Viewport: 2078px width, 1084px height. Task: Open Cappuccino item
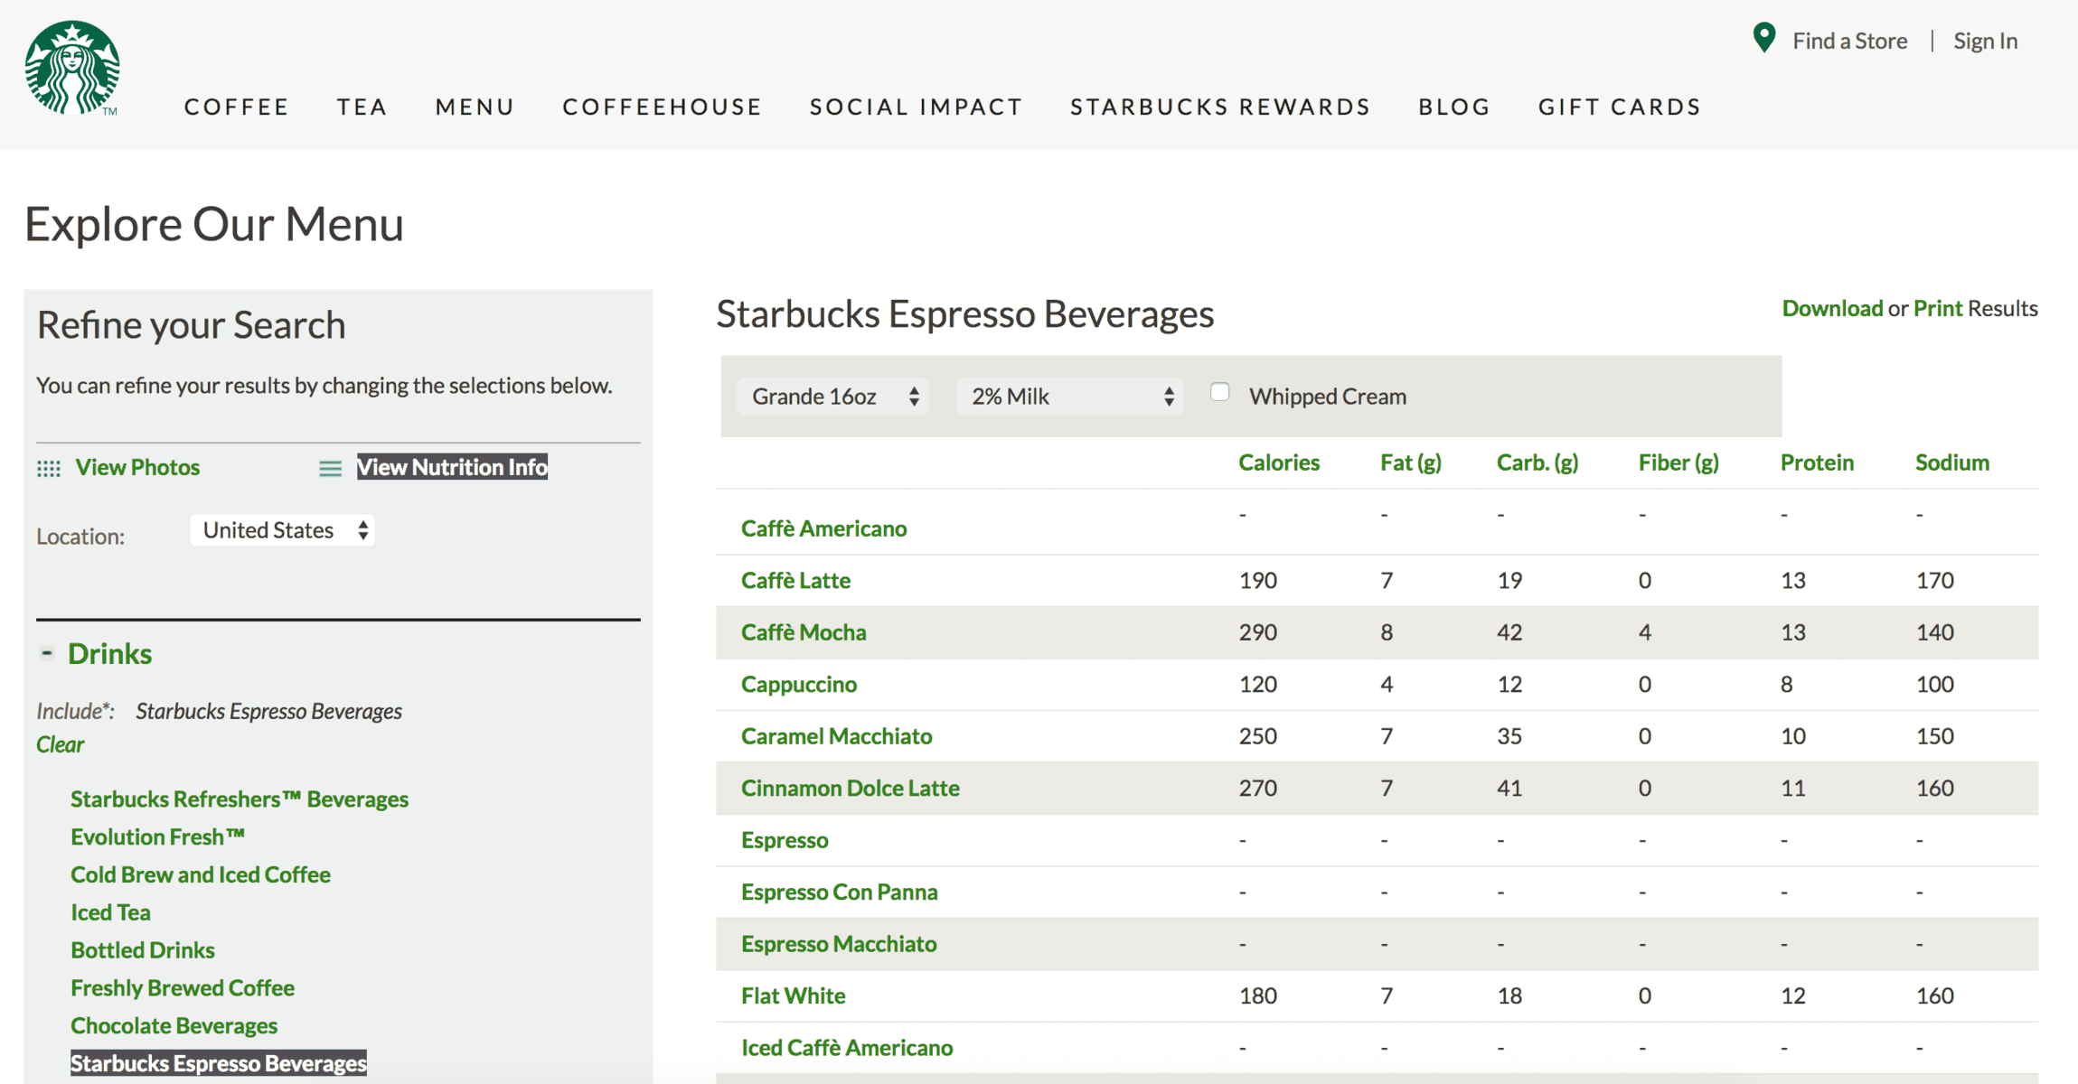[x=799, y=685]
